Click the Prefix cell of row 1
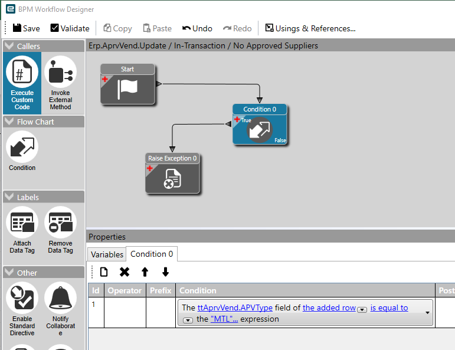 [161, 313]
